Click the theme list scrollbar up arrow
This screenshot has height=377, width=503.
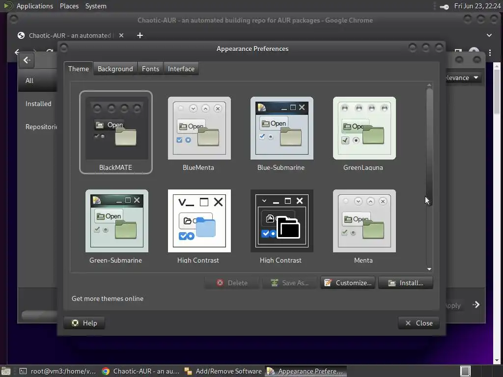[x=429, y=85]
